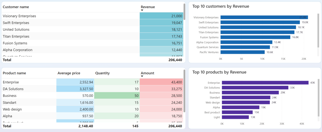Image resolution: width=322 pixels, height=132 pixels.
Task: Click the Business quantity cell showing 50
Action: pyautogui.click(x=116, y=96)
